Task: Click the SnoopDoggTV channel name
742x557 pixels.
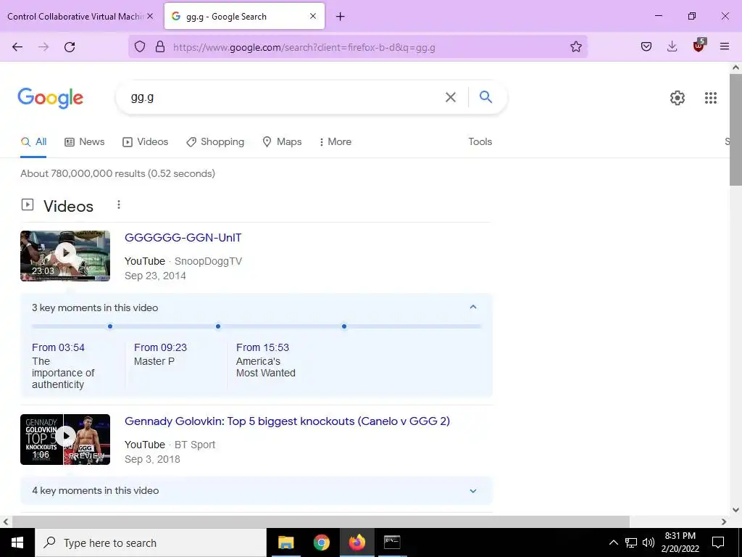Action: [x=208, y=261]
